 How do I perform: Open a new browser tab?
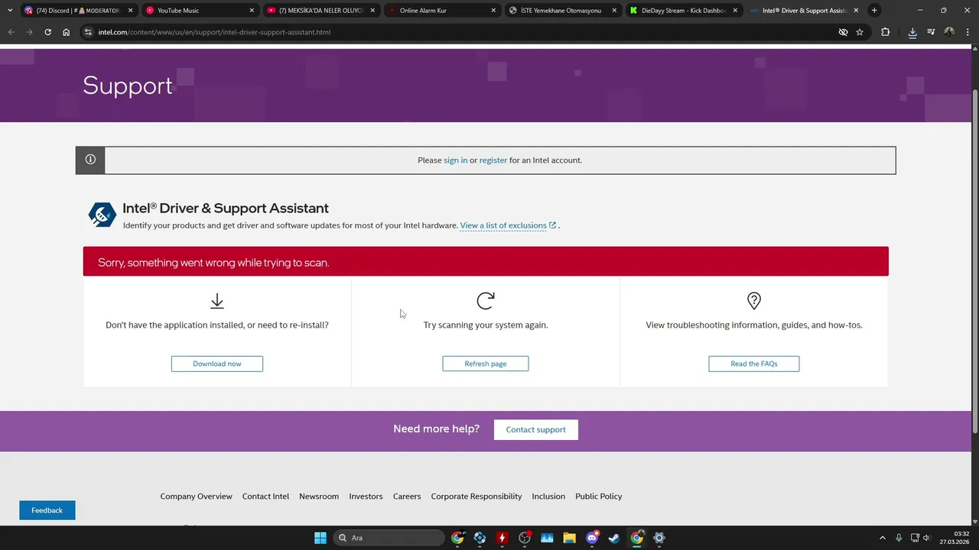coord(874,11)
